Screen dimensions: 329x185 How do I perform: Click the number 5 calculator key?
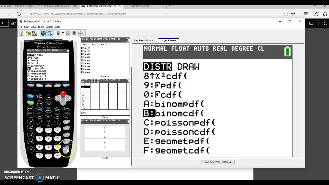pyautogui.click(x=48, y=139)
